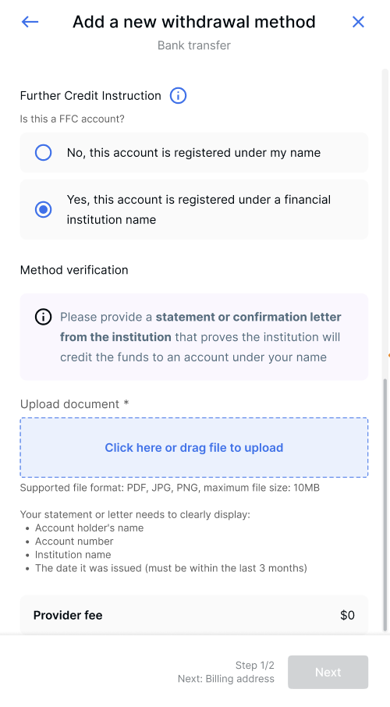The width and height of the screenshot is (390, 707).
Task: Click the info icon in the verification notice
Action: point(43,317)
